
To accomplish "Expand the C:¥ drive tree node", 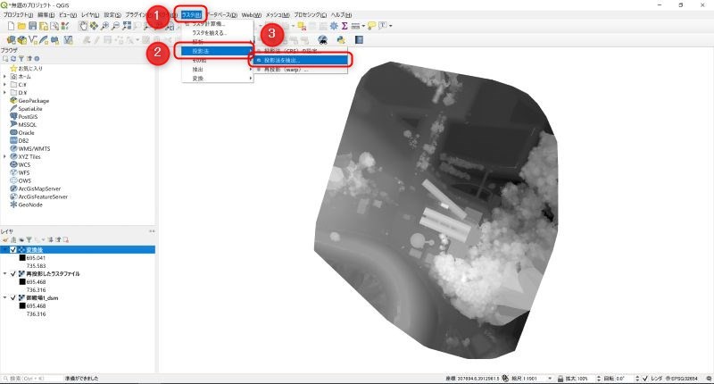I will (x=5, y=84).
